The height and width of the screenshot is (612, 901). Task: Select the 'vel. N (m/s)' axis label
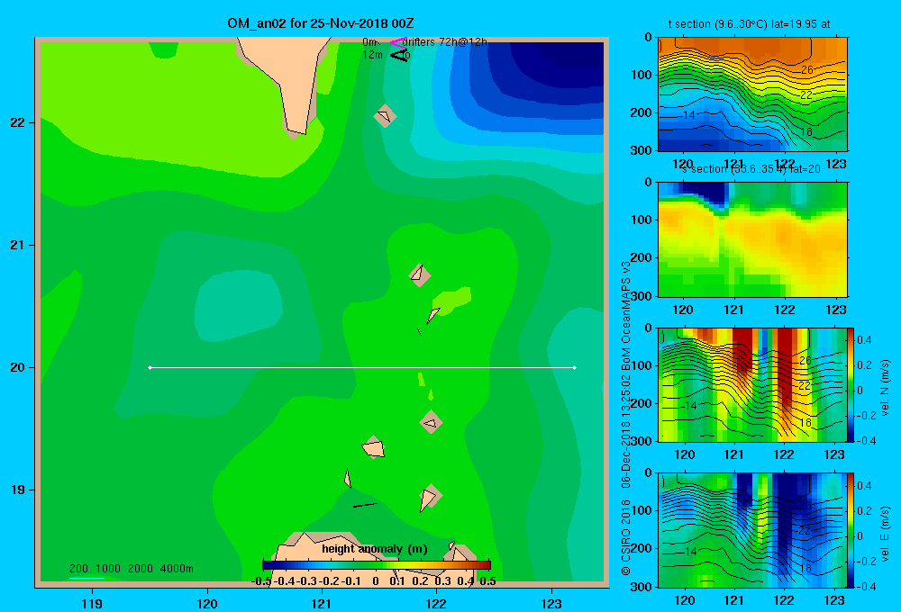[x=885, y=388]
